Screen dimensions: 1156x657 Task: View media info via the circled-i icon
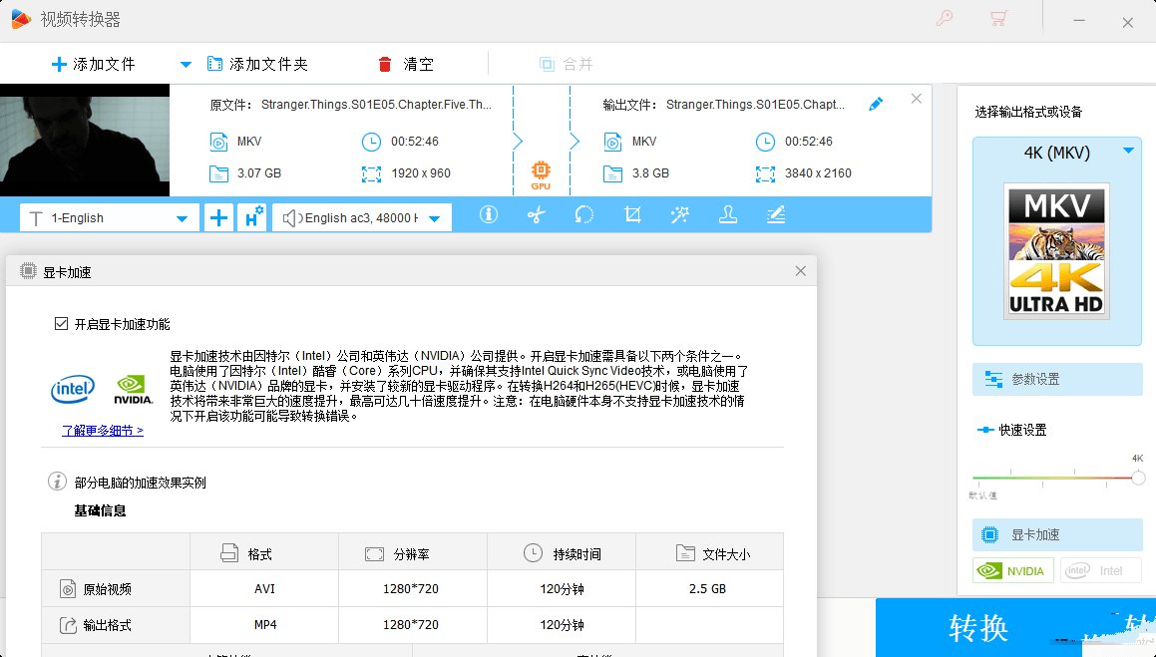488,216
